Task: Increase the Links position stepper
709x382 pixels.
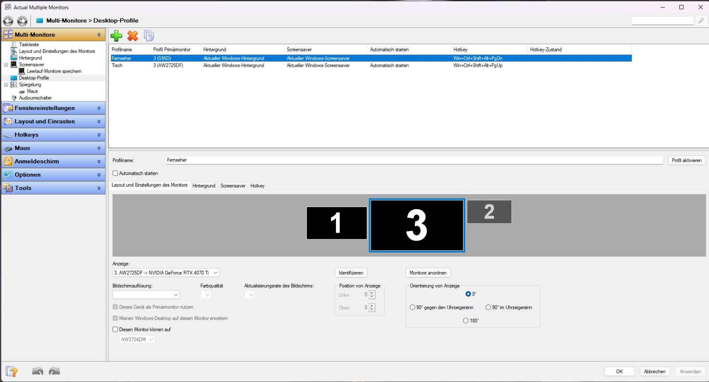Action: pyautogui.click(x=372, y=292)
